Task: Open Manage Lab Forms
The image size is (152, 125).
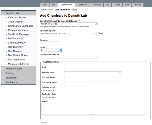Action: [x=18, y=64]
